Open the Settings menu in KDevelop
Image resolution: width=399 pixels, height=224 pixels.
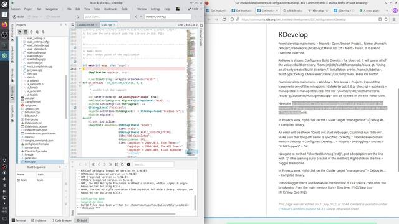point(155,9)
